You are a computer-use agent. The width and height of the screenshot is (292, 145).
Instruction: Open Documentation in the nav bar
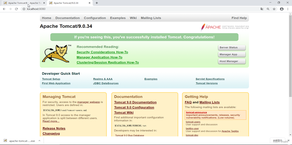[x=68, y=18]
